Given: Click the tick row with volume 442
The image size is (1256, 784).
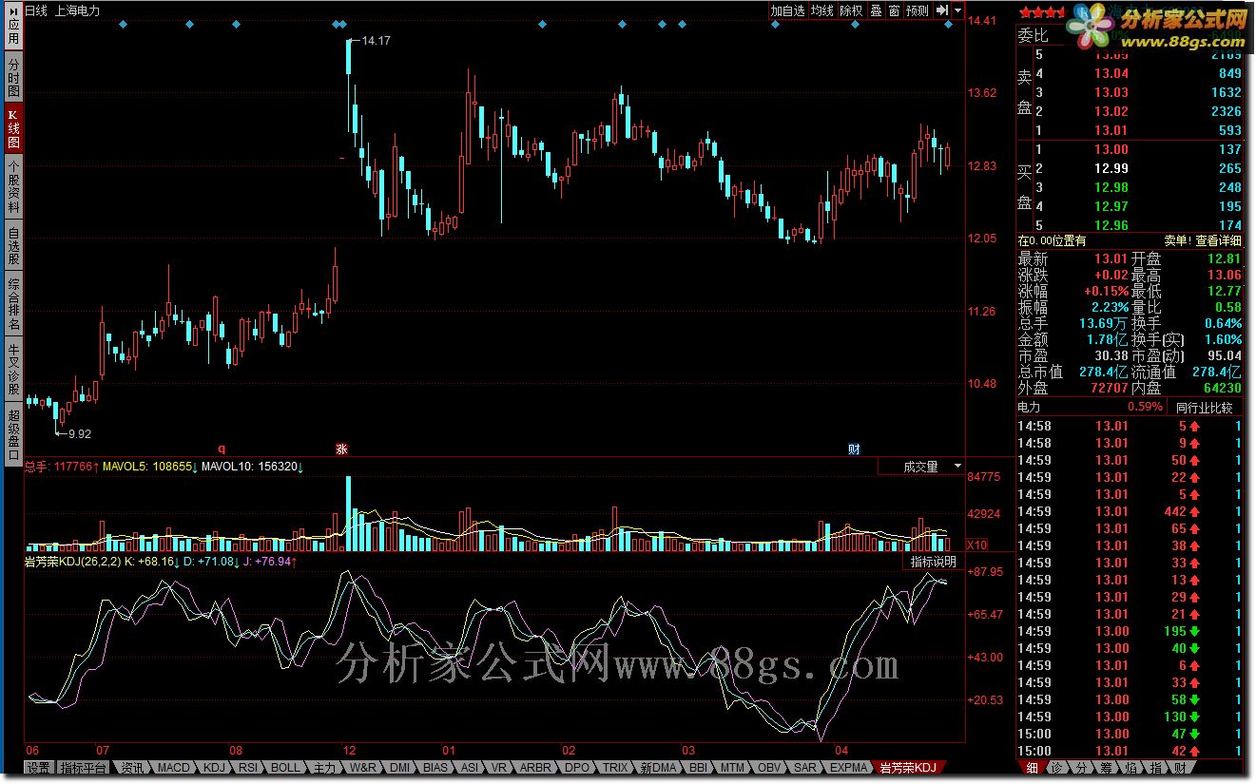Looking at the screenshot, I should [x=1130, y=511].
